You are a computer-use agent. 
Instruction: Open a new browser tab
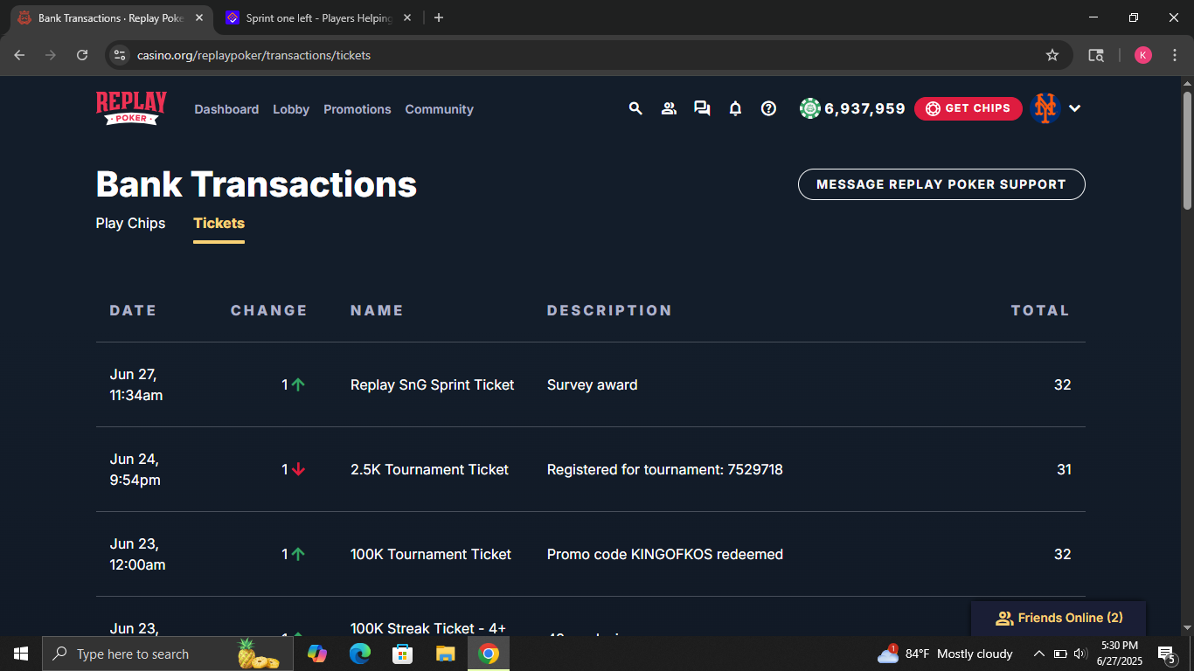pos(439,17)
